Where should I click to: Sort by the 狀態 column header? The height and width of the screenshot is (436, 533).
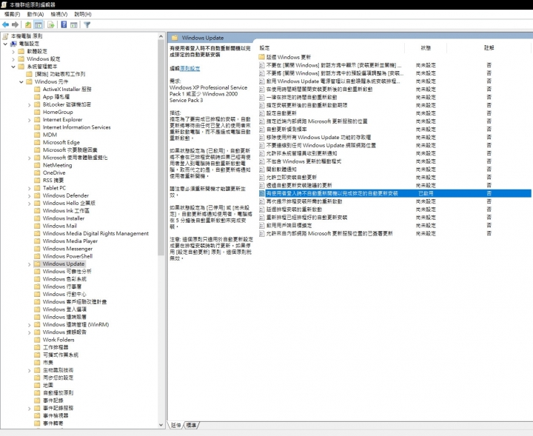pyautogui.click(x=426, y=48)
